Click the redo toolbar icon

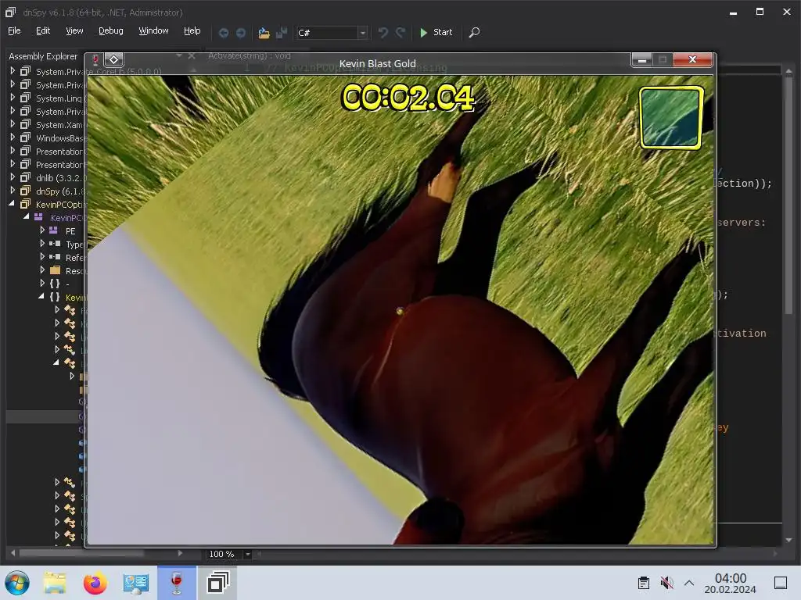400,33
